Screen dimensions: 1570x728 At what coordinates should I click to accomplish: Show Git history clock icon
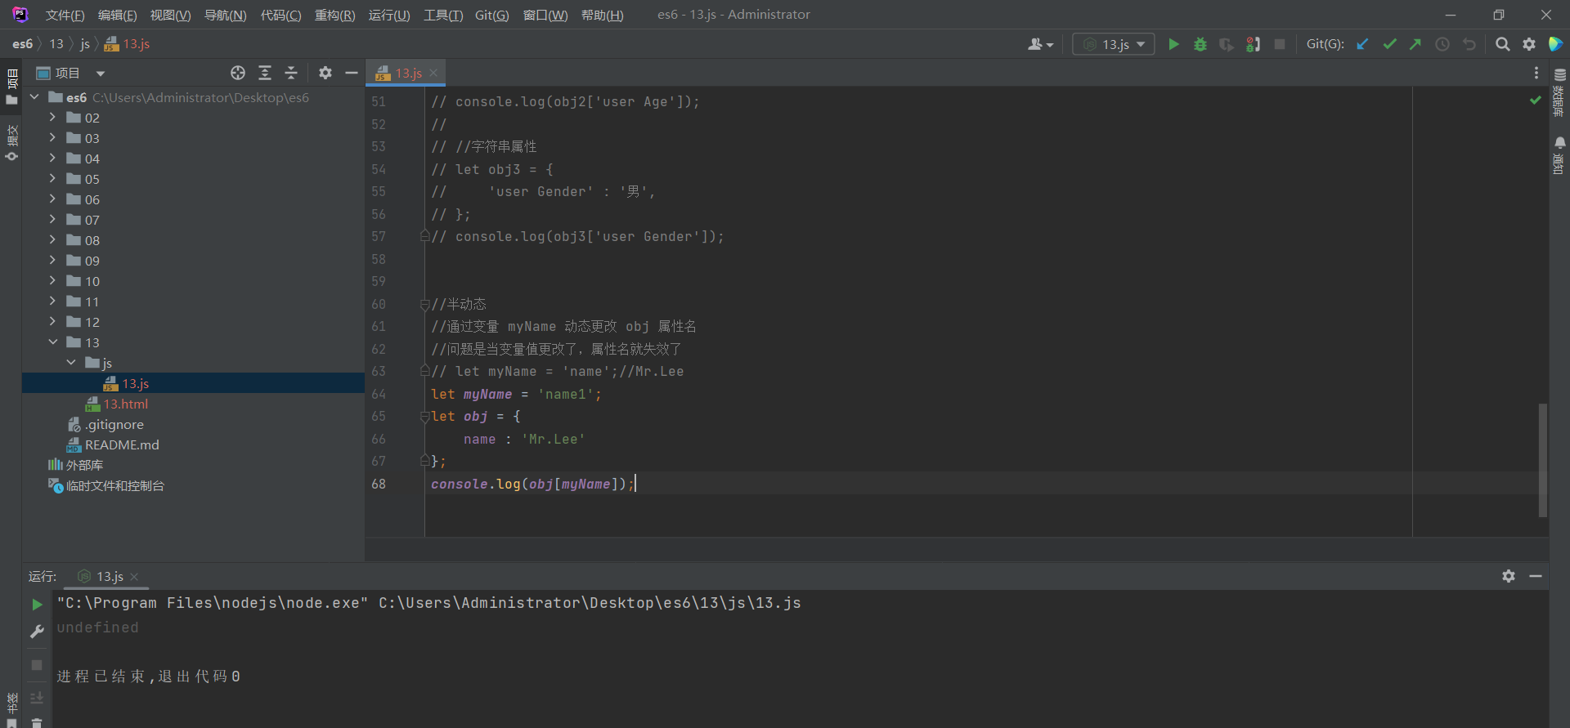click(x=1442, y=44)
